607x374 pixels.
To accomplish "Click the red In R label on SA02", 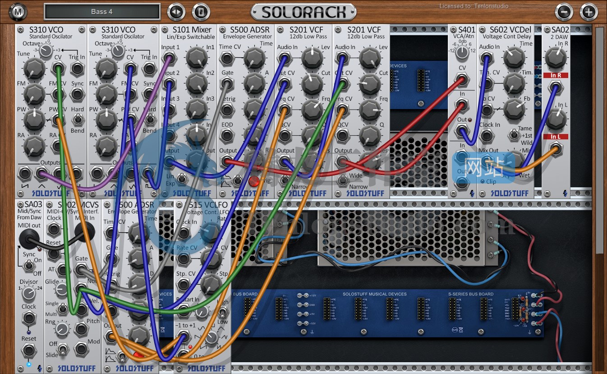I will tap(556, 75).
